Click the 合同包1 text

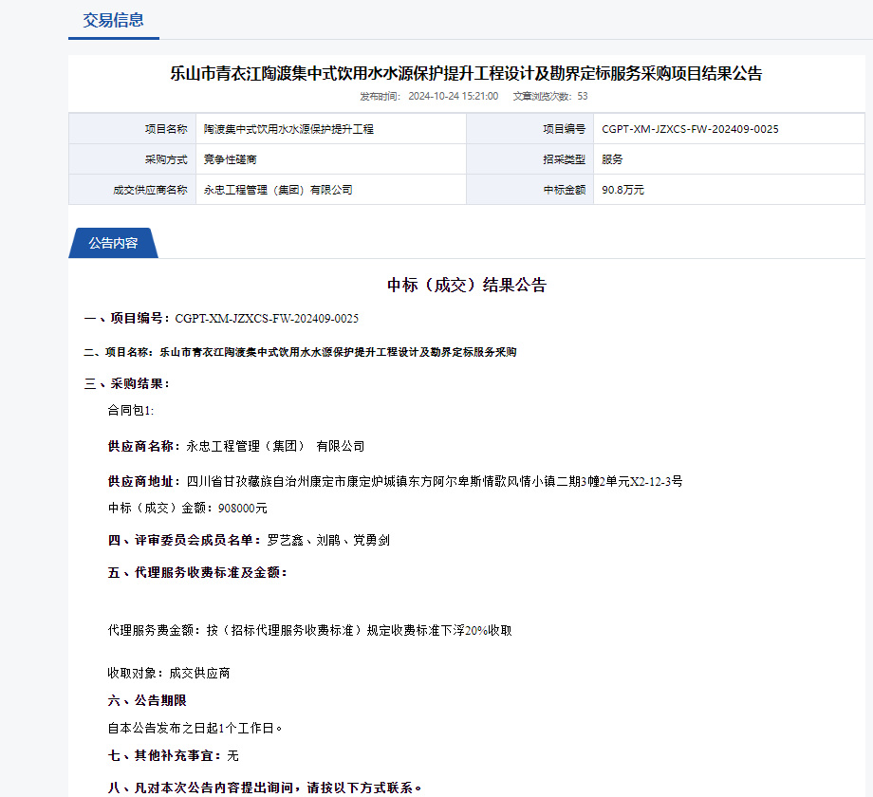tap(131, 411)
